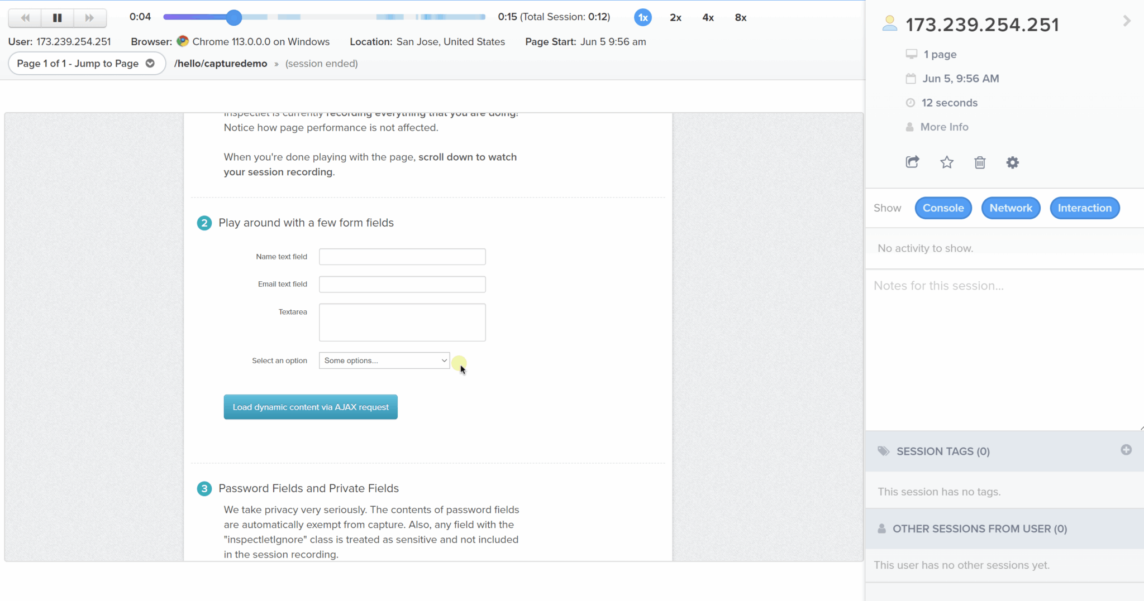Click the rewind playback button
This screenshot has width=1144, height=601.
point(25,18)
